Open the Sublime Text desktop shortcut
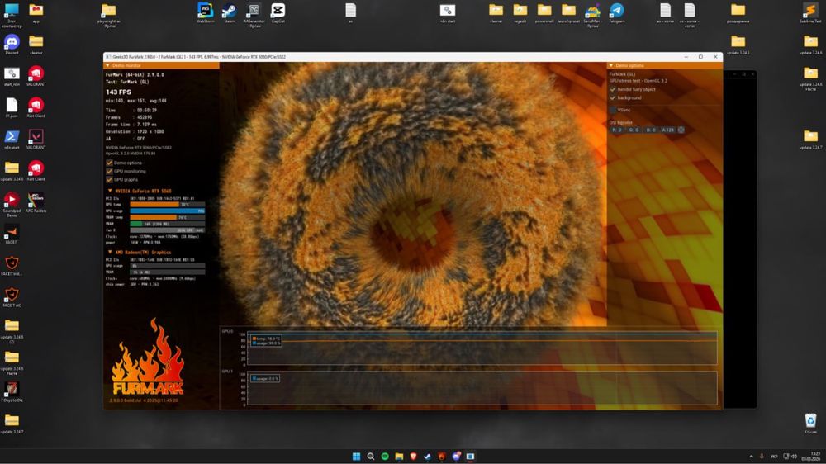 coord(810,11)
